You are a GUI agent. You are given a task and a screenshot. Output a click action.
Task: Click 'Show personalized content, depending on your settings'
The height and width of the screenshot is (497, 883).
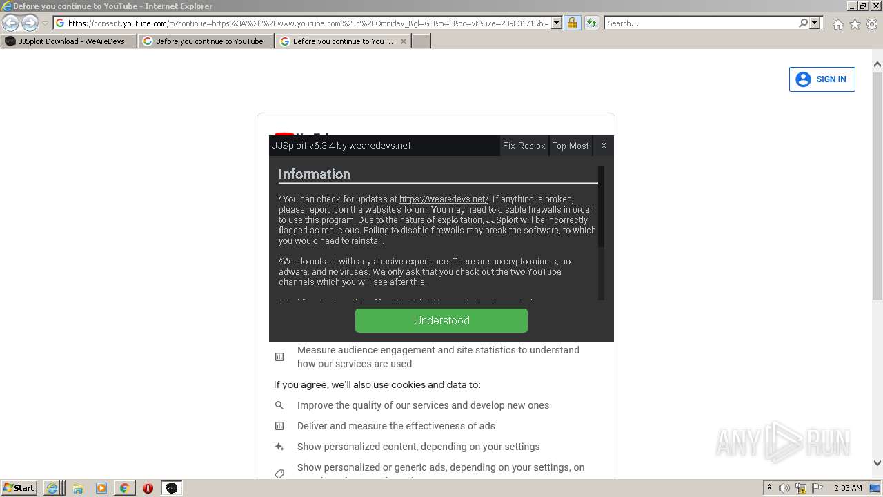(418, 447)
